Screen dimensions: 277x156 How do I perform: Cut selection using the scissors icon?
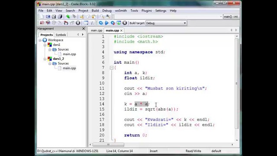point(82,16)
